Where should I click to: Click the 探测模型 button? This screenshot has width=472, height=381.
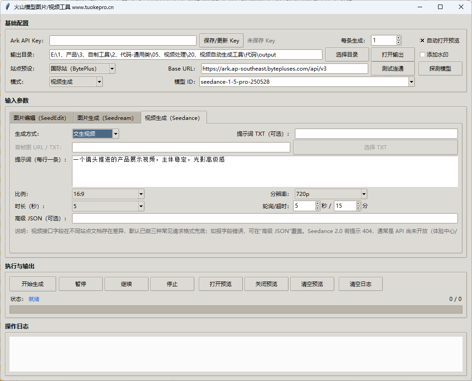440,69
